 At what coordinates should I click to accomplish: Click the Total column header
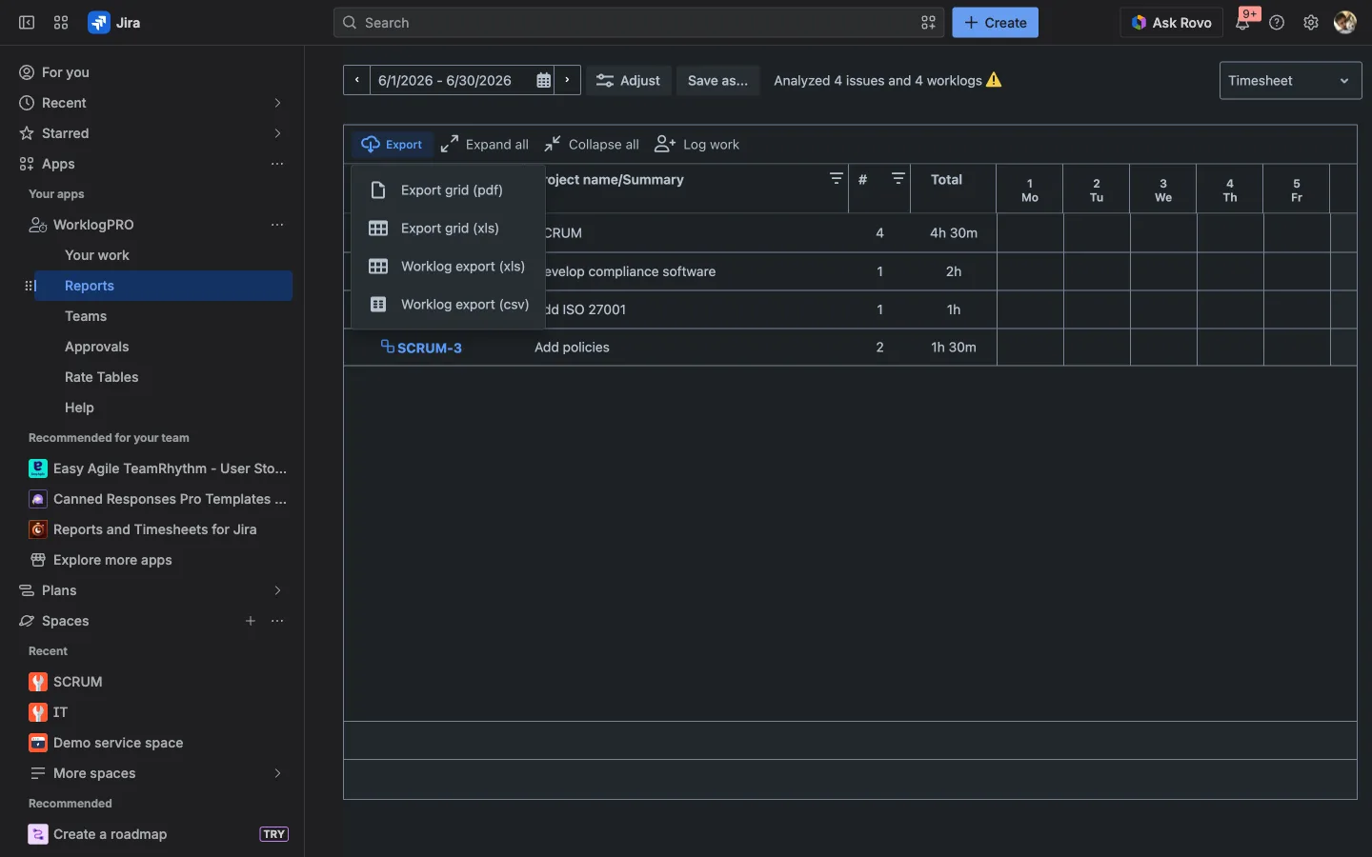pos(953,188)
